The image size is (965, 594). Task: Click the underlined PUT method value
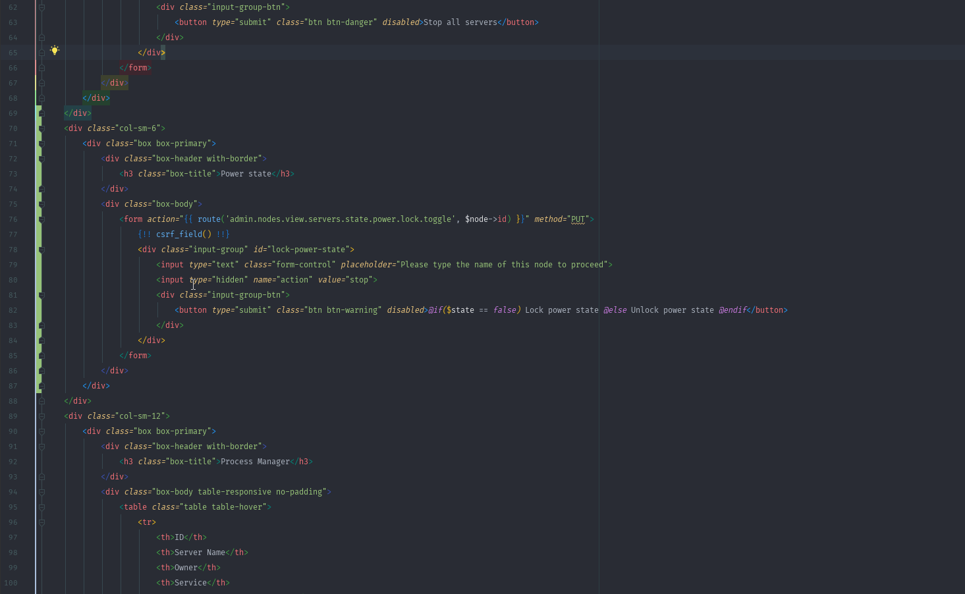click(578, 219)
